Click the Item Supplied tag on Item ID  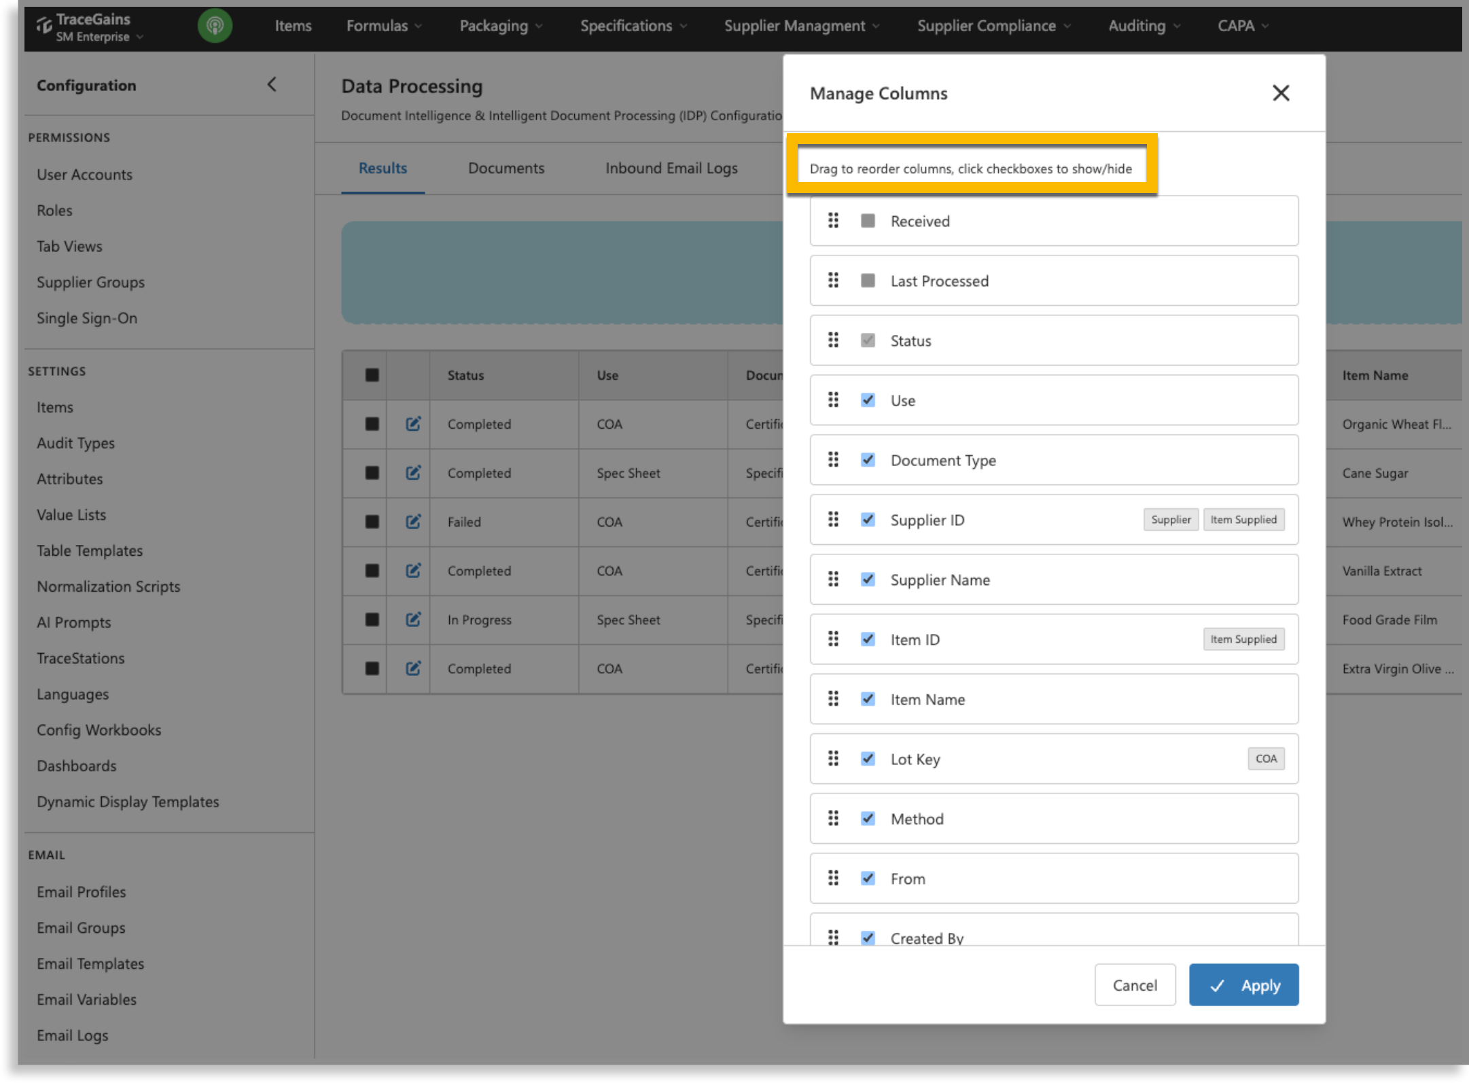(1243, 639)
